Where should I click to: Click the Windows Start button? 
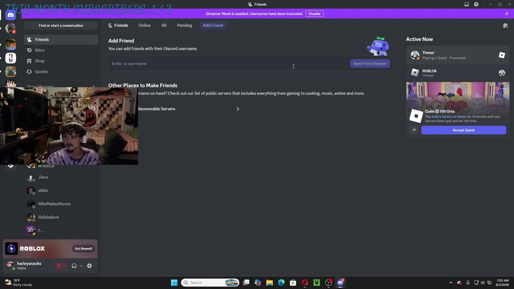tap(174, 283)
